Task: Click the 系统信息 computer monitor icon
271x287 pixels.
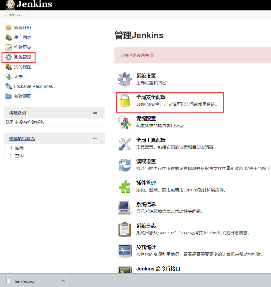Action: [x=124, y=208]
